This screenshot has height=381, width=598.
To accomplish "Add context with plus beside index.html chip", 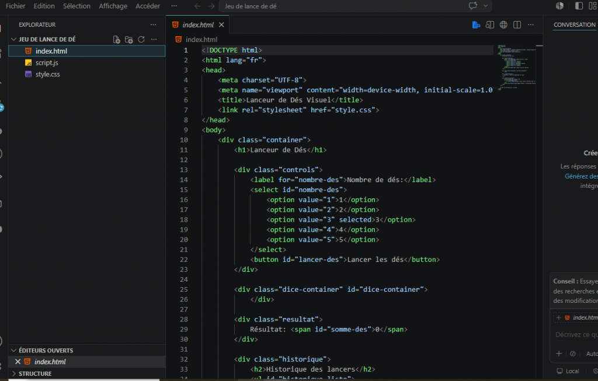I will point(559,318).
